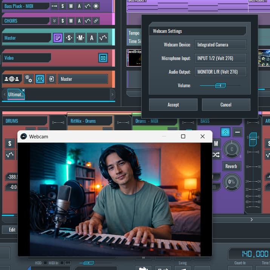
Task: Mute the Master track
Action: [80, 38]
